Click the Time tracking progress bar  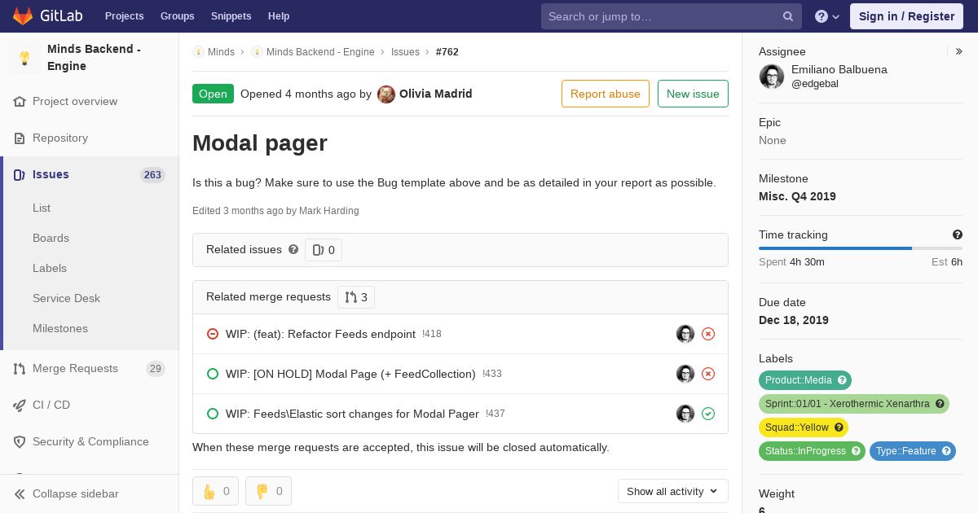[861, 248]
